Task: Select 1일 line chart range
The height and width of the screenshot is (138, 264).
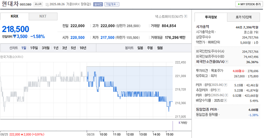Action: coord(24,48)
